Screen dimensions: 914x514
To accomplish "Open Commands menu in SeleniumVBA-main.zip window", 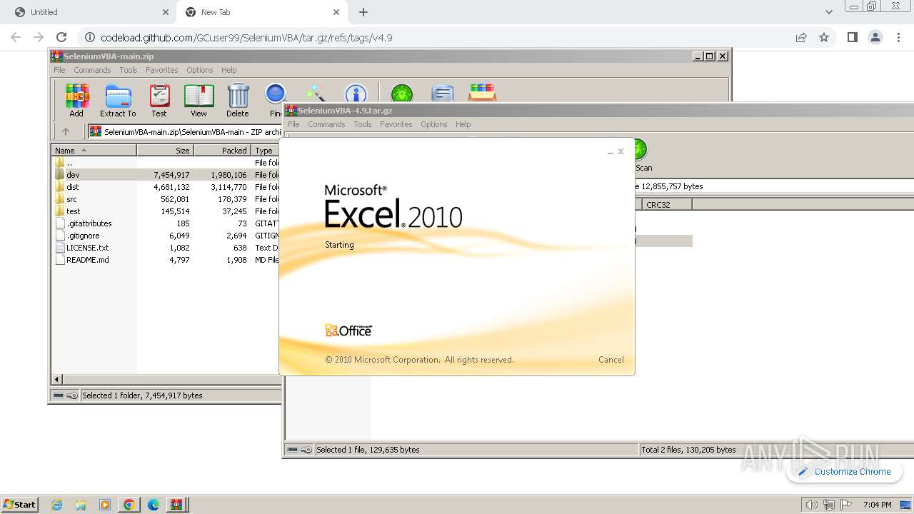I will pyautogui.click(x=92, y=70).
